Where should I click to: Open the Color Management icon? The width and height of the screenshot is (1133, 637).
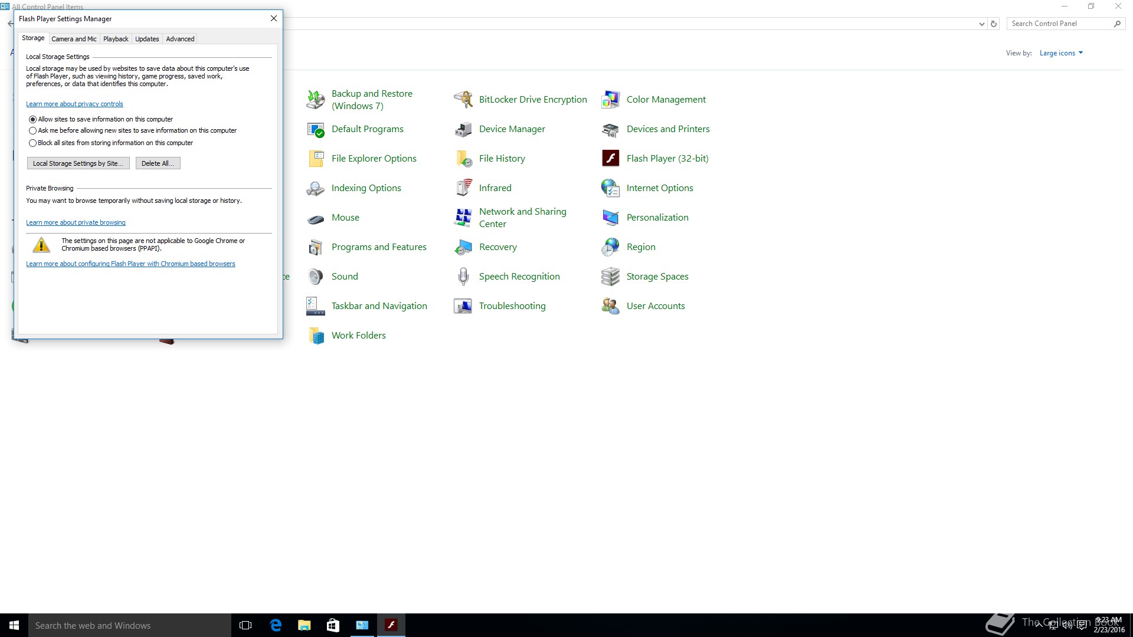(x=611, y=100)
